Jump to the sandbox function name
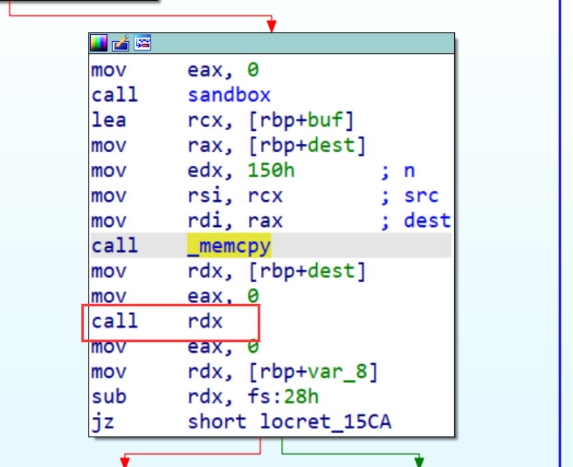Image resolution: width=573 pixels, height=467 pixels. tap(229, 95)
